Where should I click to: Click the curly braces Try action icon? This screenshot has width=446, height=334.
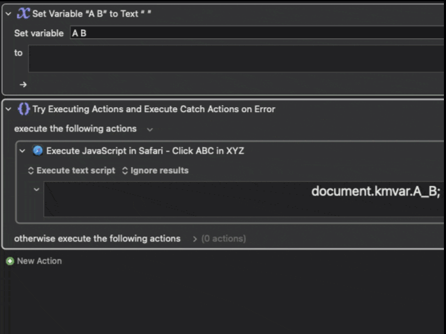pyautogui.click(x=23, y=109)
